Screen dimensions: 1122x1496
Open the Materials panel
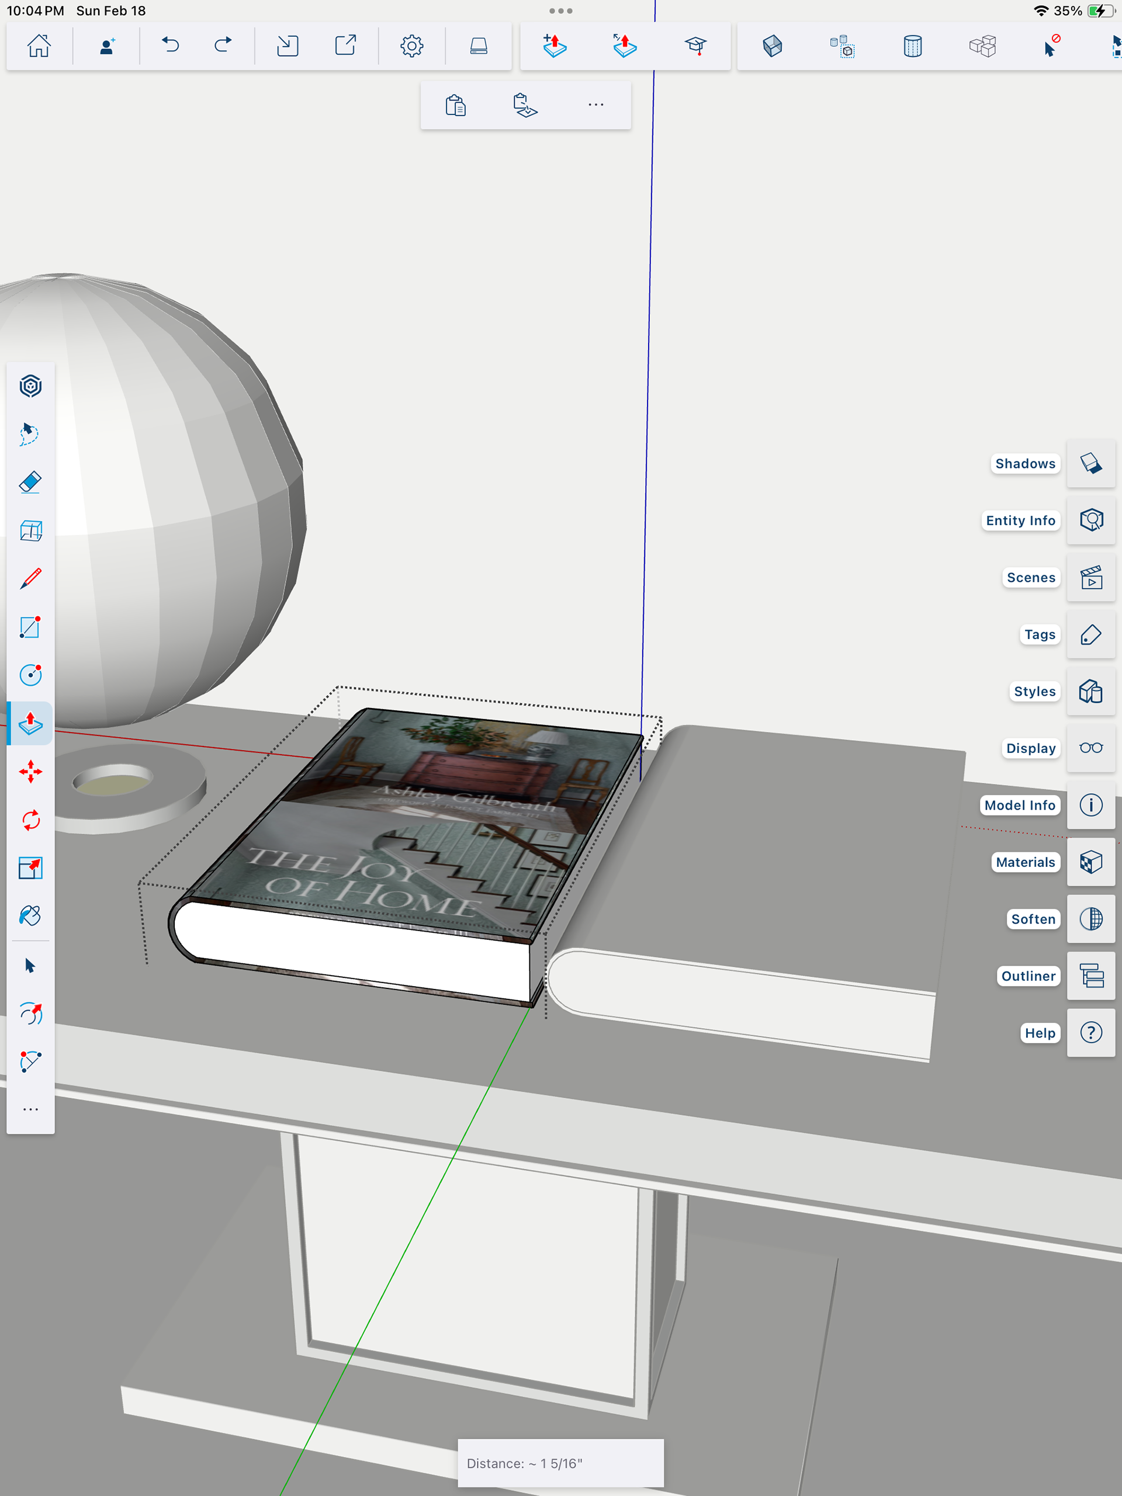pyautogui.click(x=1090, y=862)
